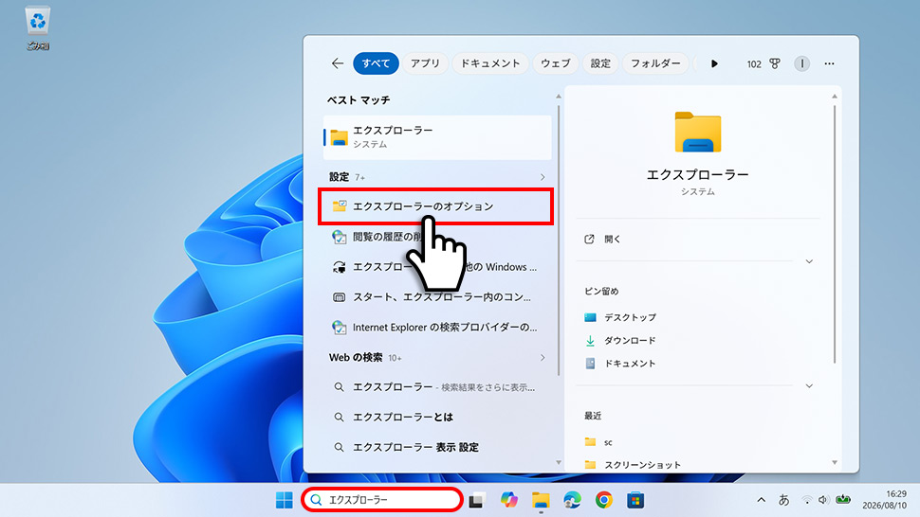This screenshot has height=517, width=920.
Task: Click the preview pane scrollbar
Action: pyautogui.click(x=835, y=234)
